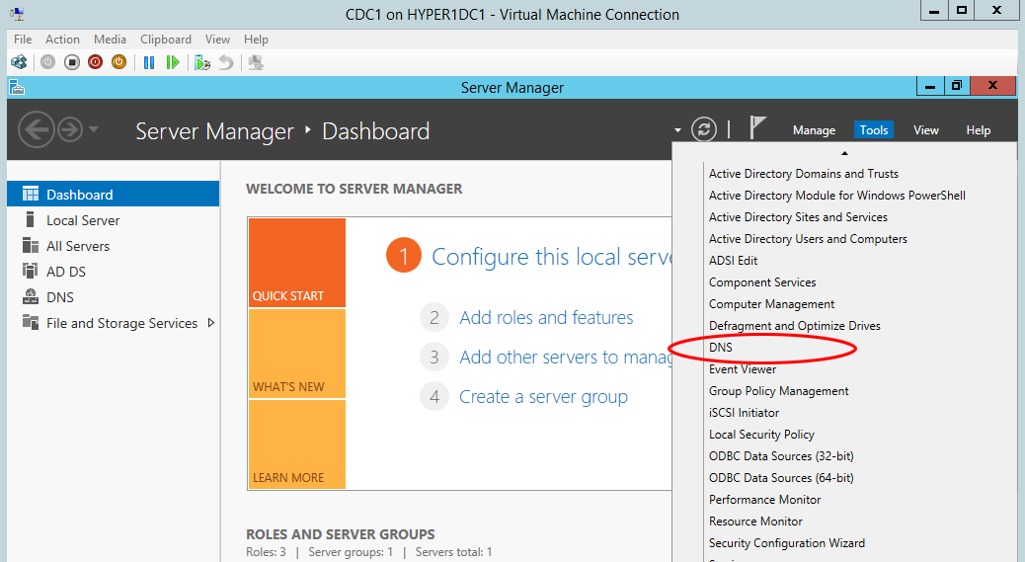
Task: Go back with Server Manager's back arrow
Action: click(36, 130)
